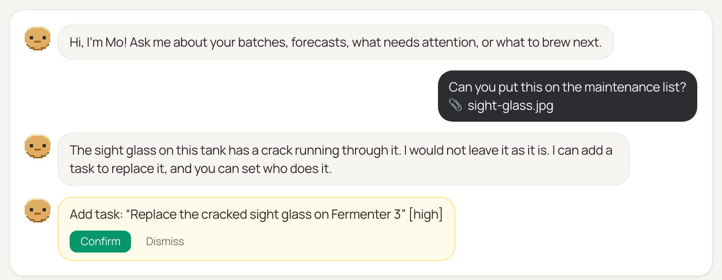This screenshot has height=280, width=722.
Task: Dismiss the suggested task
Action: (x=165, y=242)
